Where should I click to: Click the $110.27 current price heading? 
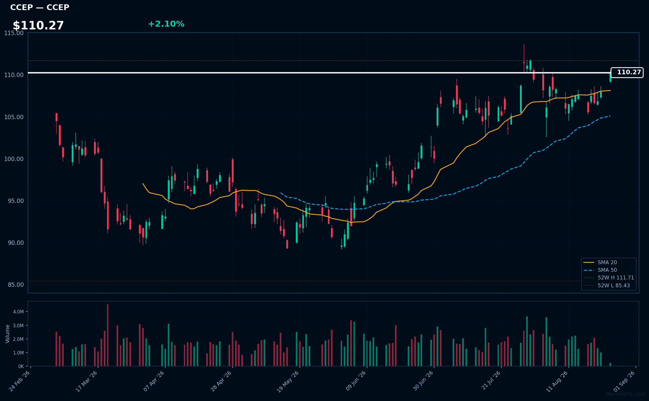tap(38, 26)
